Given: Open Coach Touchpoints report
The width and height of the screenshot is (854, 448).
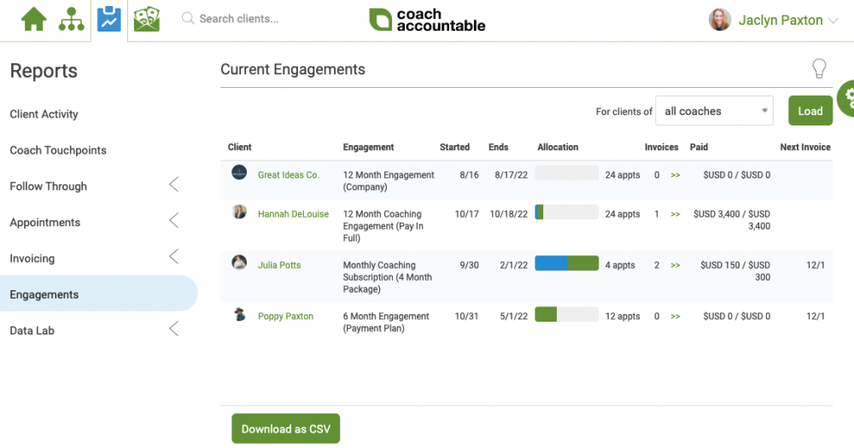Looking at the screenshot, I should [58, 150].
